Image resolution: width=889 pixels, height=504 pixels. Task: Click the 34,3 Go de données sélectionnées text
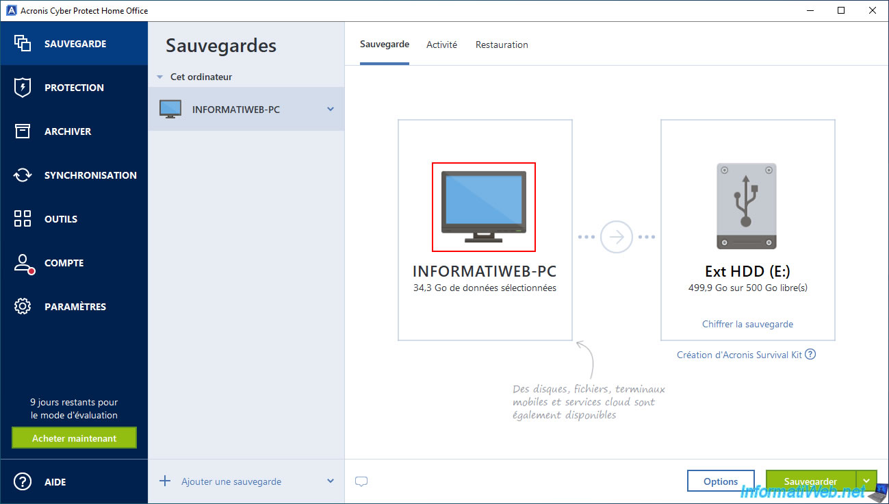click(x=485, y=288)
